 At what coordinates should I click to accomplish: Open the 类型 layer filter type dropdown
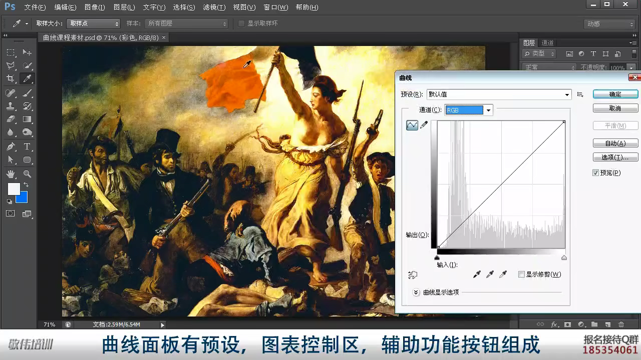(x=539, y=53)
